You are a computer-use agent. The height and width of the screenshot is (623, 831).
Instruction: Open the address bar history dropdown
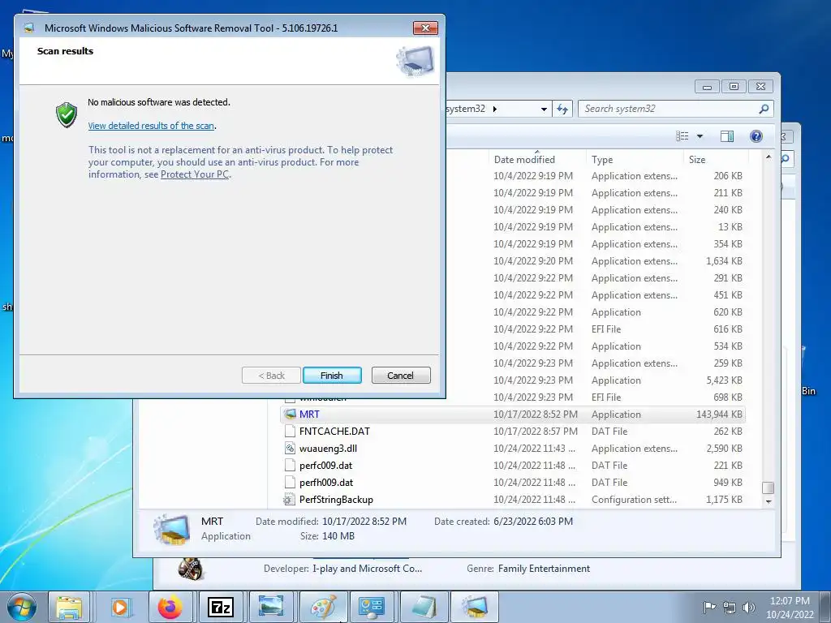[544, 110]
